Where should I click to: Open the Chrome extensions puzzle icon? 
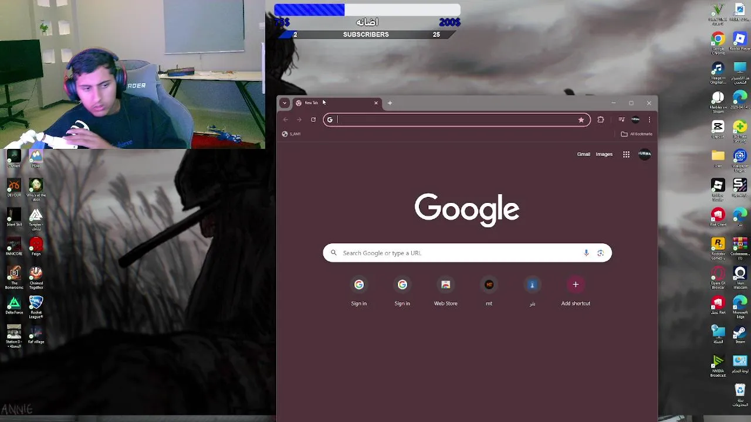pos(600,120)
